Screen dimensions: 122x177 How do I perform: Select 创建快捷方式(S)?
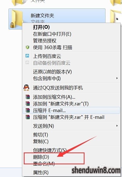tap(50, 150)
